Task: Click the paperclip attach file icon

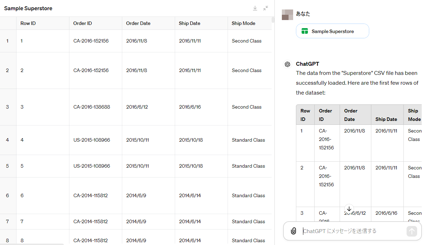Action: tap(293, 231)
